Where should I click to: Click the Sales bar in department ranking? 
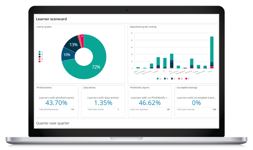212,53
